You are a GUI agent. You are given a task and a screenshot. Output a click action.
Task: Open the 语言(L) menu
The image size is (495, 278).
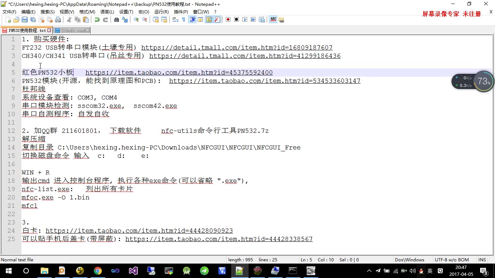click(x=107, y=12)
